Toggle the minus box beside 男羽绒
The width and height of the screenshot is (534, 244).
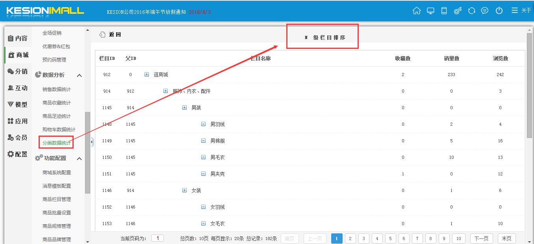(203, 124)
